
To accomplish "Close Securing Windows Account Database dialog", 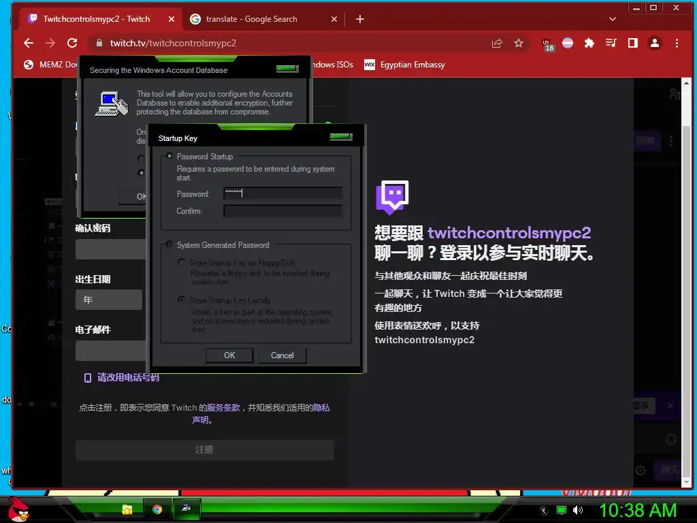I will (287, 69).
